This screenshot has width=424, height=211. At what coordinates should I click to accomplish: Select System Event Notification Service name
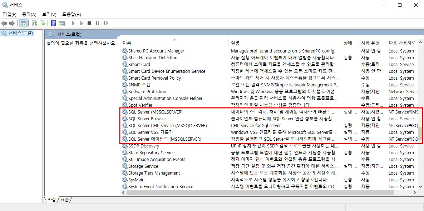click(161, 186)
